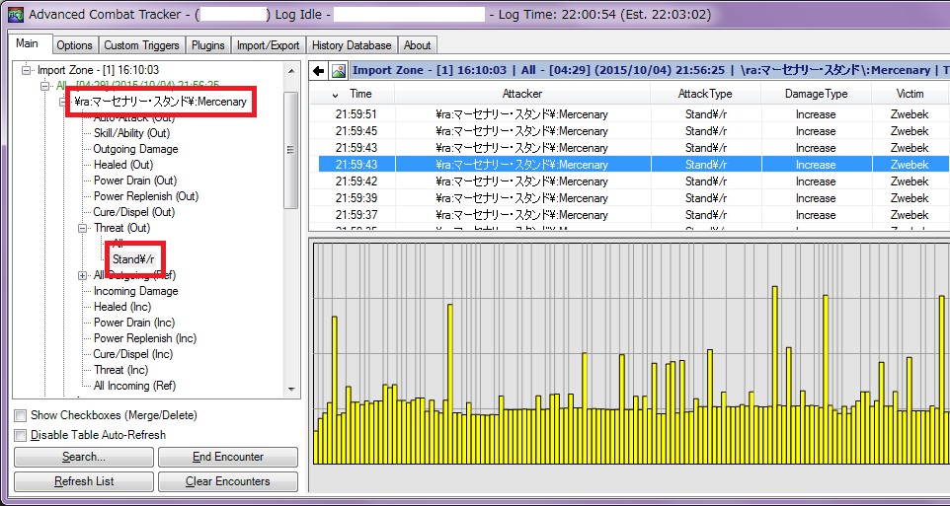950x506 pixels.
Task: Click the tree panel vertical scrollbar thumb
Action: [291, 150]
